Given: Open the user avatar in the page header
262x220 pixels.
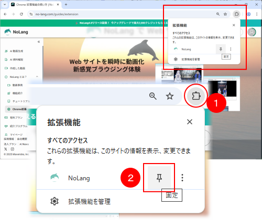Looking at the screenshot, I should coord(252,32).
